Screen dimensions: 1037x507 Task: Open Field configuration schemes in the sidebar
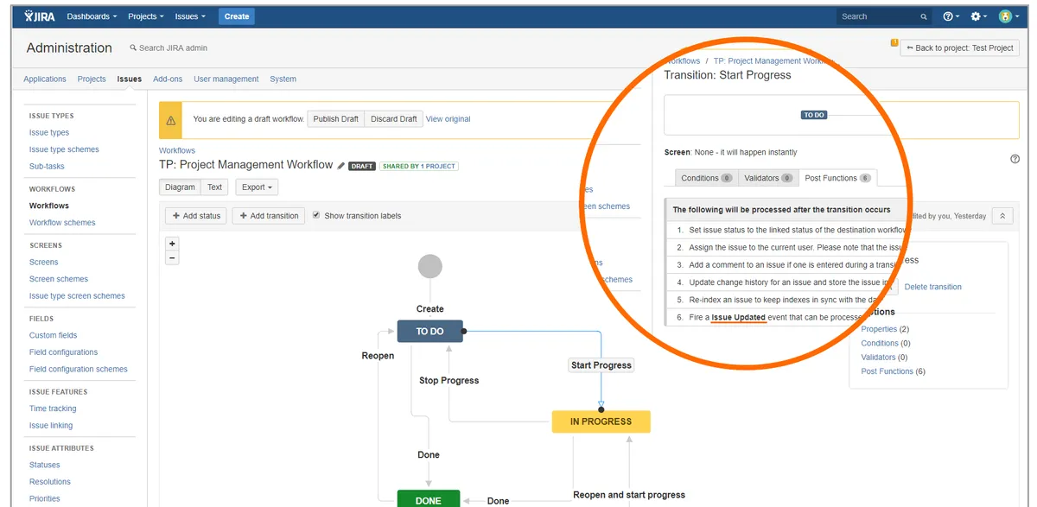point(79,369)
